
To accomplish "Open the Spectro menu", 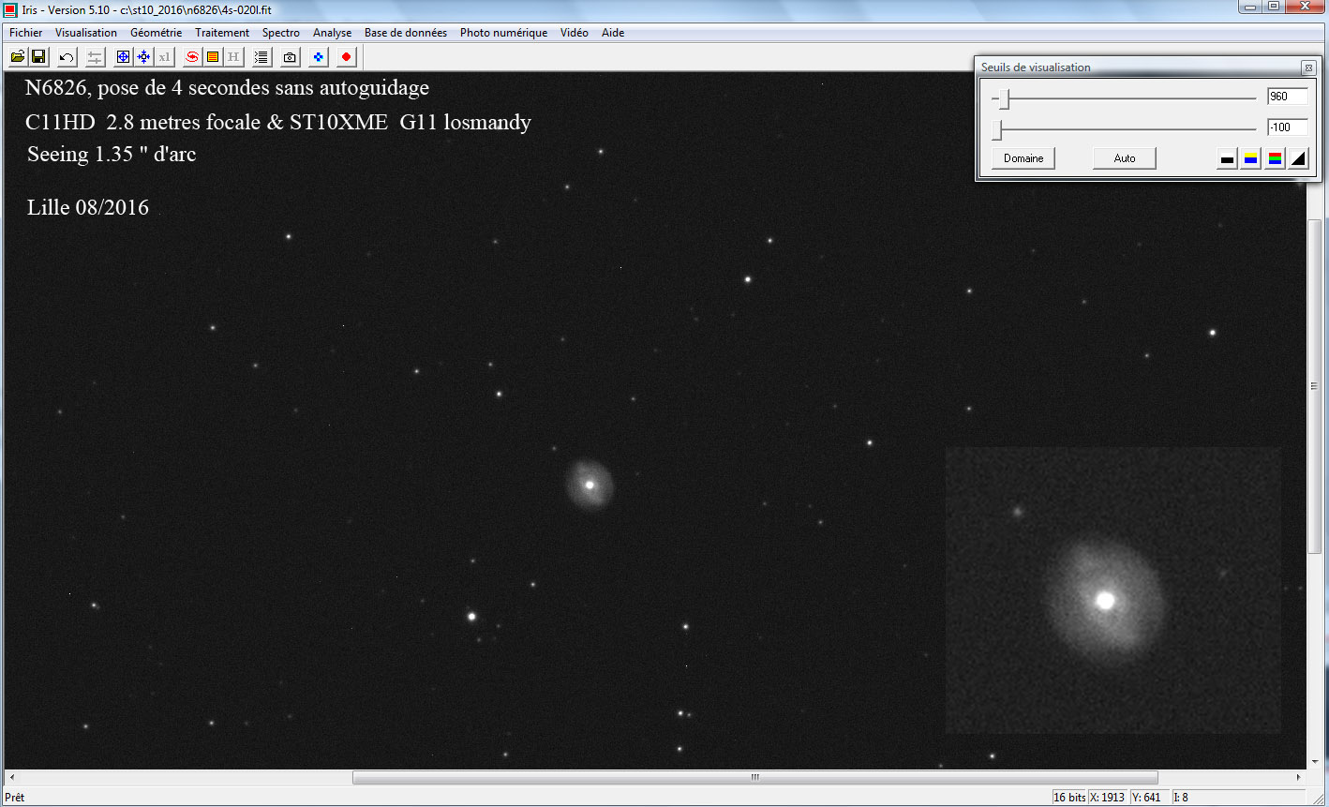I will click(281, 33).
